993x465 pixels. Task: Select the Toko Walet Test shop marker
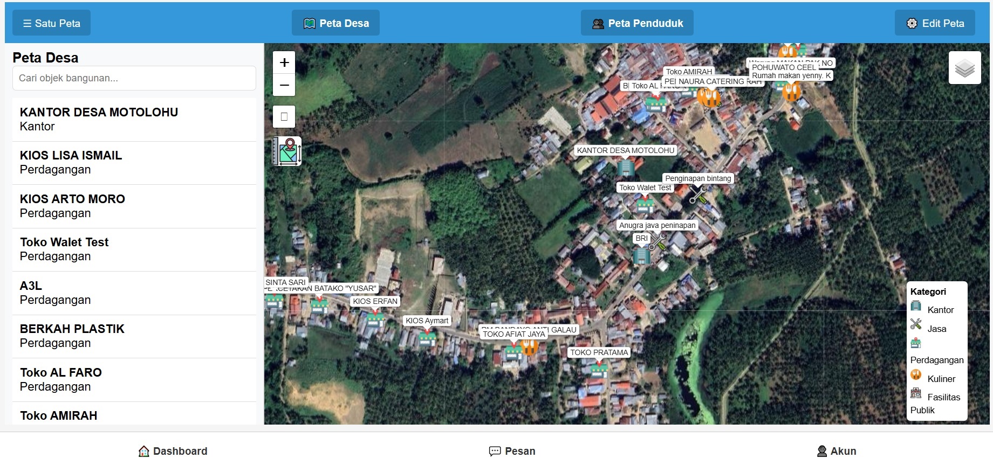pos(645,205)
